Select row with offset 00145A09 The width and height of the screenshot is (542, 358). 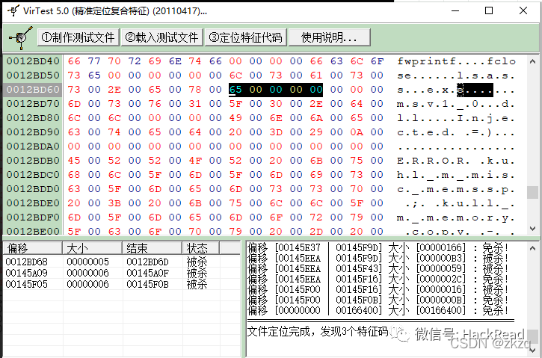click(122, 273)
